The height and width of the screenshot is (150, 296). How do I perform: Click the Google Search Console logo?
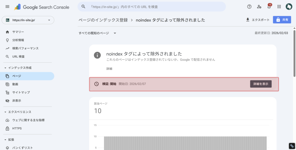42,7
